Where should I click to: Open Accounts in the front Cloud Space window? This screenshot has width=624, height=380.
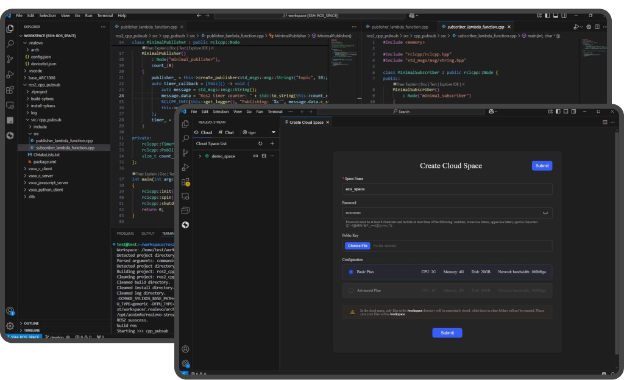point(185,349)
